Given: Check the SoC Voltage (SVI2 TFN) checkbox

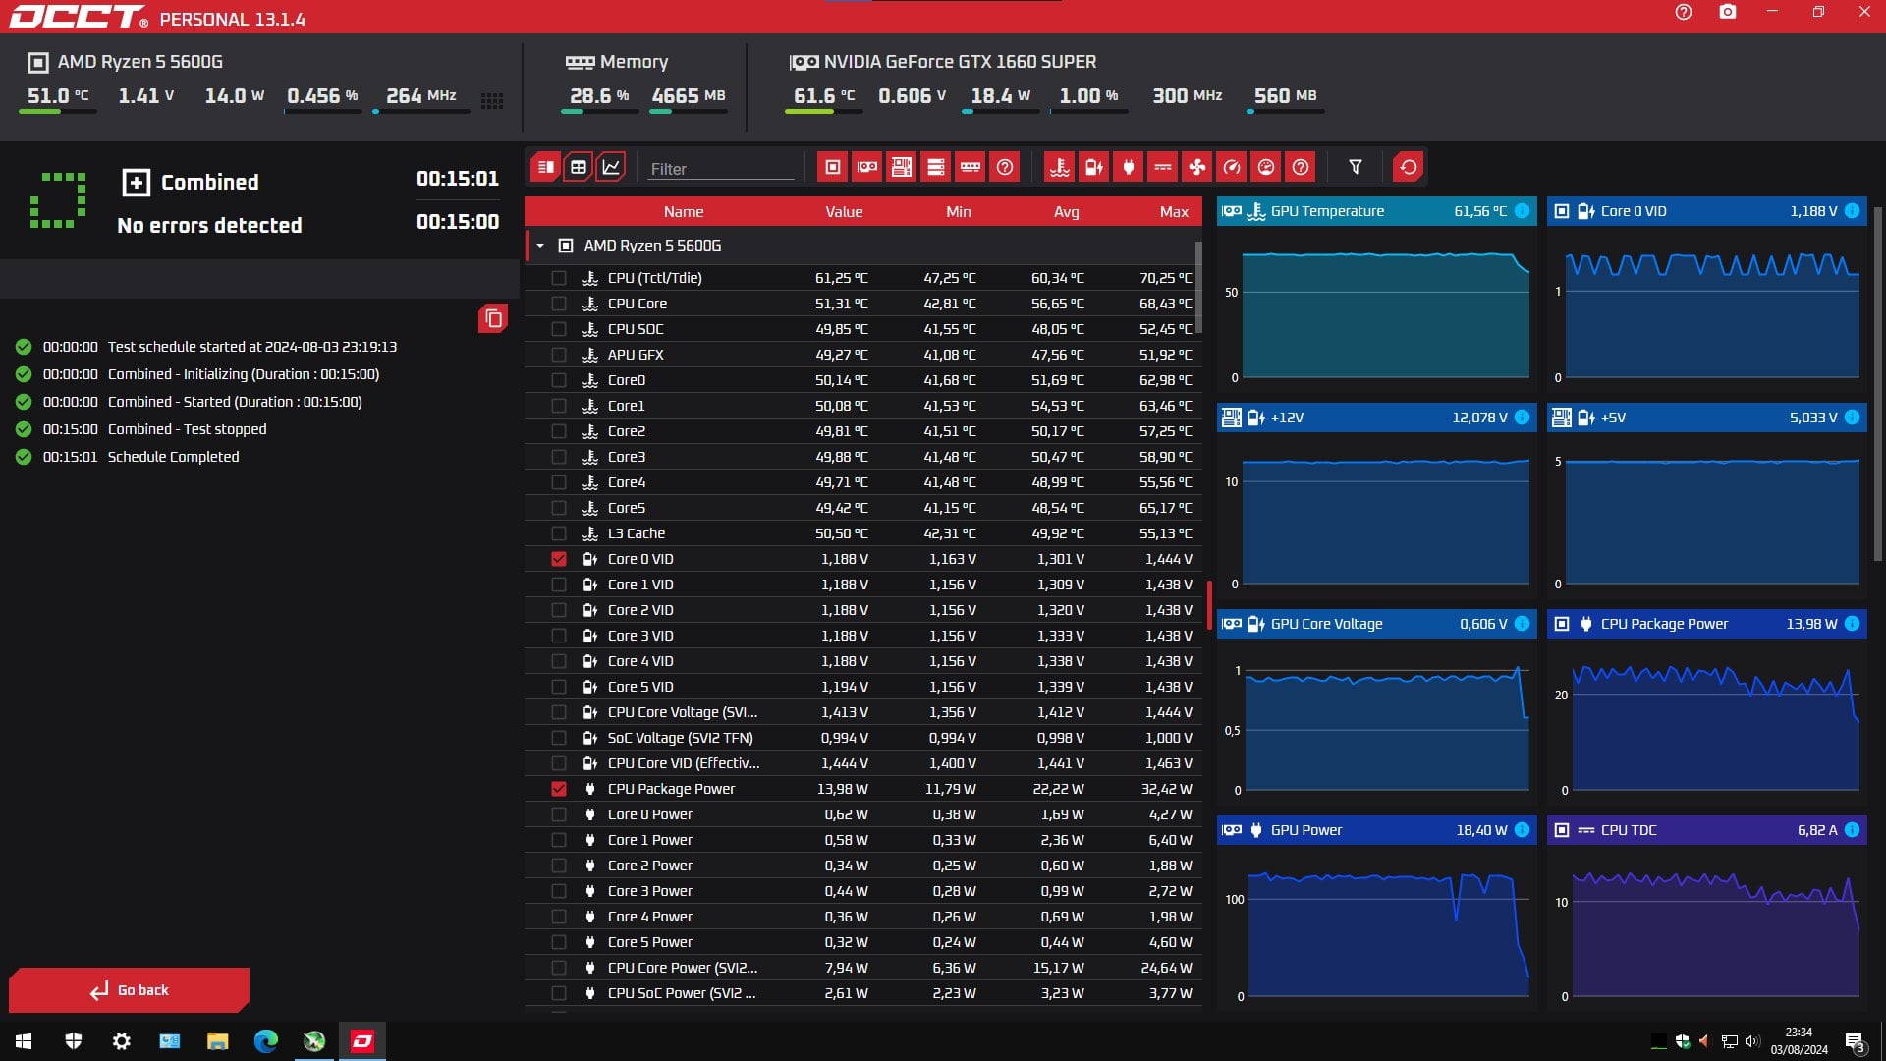Looking at the screenshot, I should pos(559,738).
